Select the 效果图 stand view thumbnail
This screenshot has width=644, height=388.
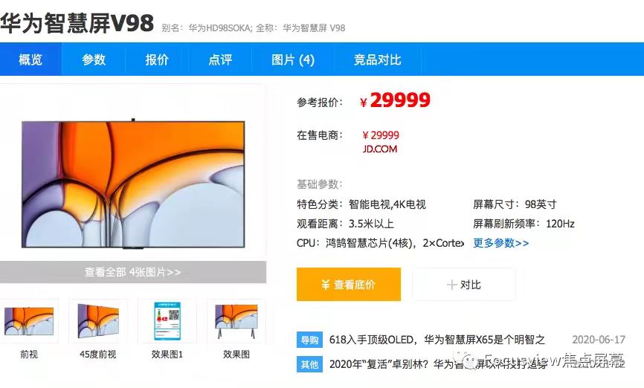tap(236, 321)
